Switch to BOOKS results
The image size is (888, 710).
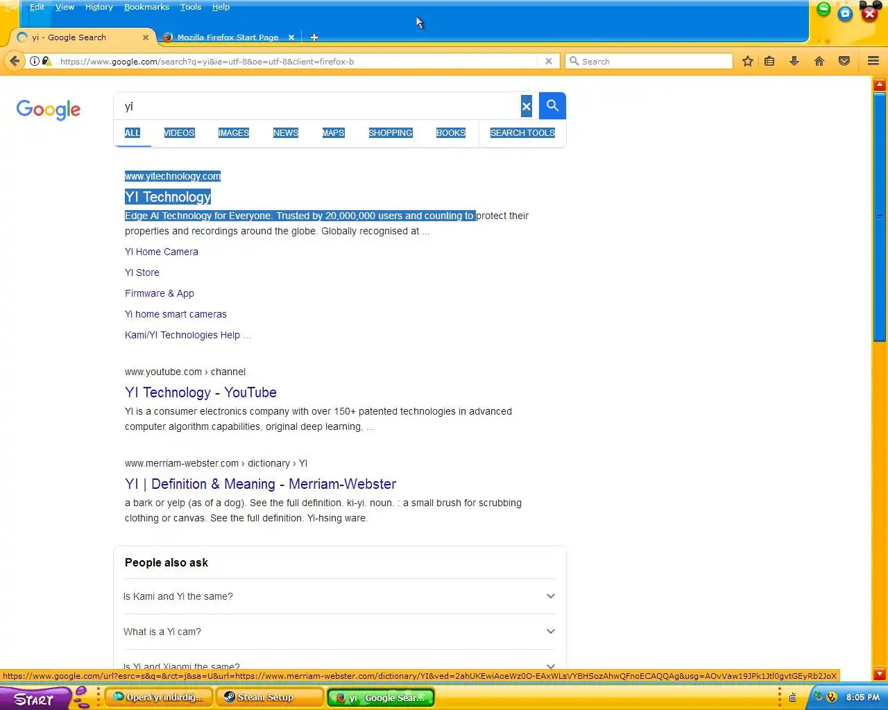[x=451, y=132]
